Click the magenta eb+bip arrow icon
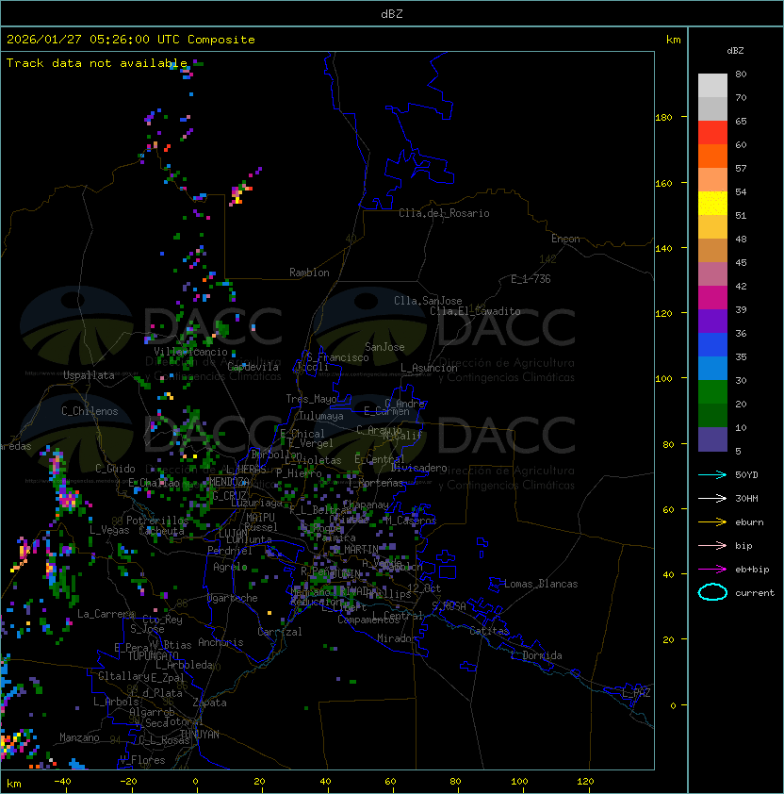This screenshot has width=784, height=794. [x=712, y=569]
